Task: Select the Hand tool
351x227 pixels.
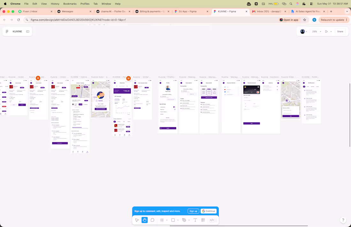Action: click(145, 220)
